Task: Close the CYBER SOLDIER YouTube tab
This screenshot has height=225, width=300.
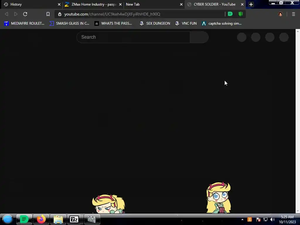Action: (242, 4)
